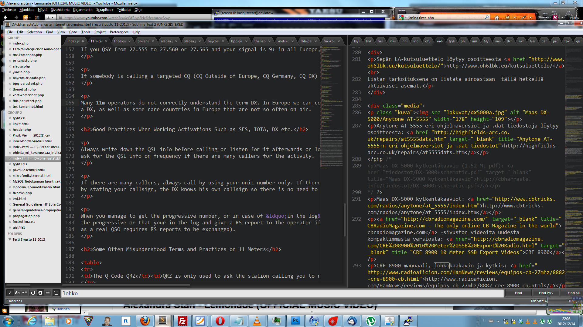Viewport: 583px width, 327px height.
Task: Click the reverse direction search icon
Action: click(x=33, y=293)
